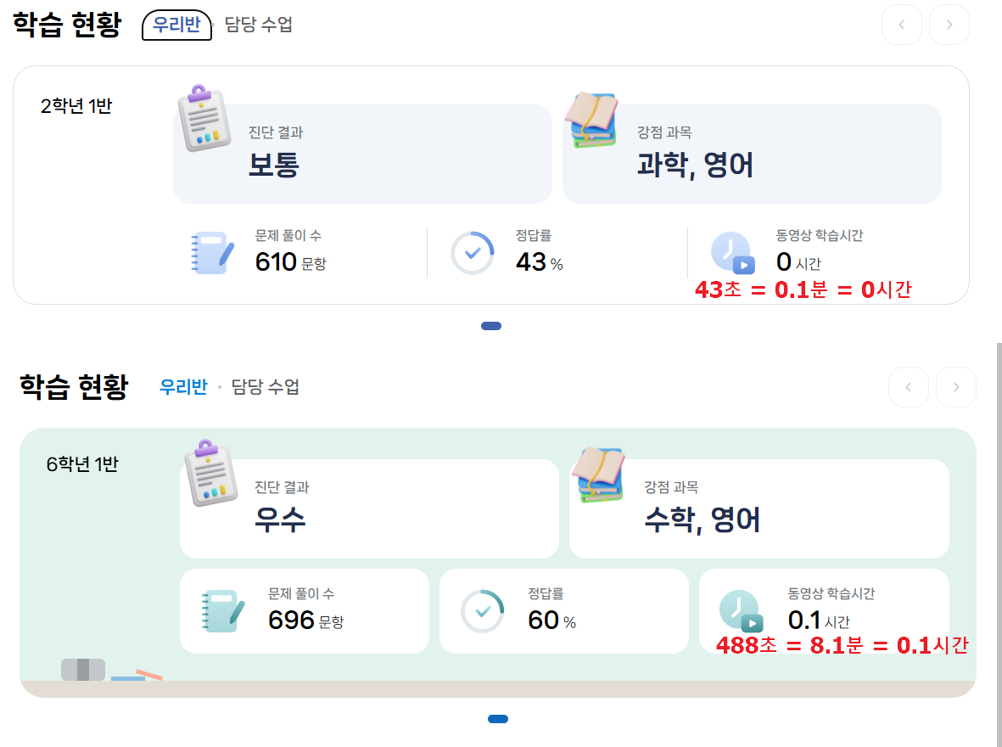The width and height of the screenshot is (1002, 747).
Task: Switch to 담당 수업 tab in top section
Action: 259,25
